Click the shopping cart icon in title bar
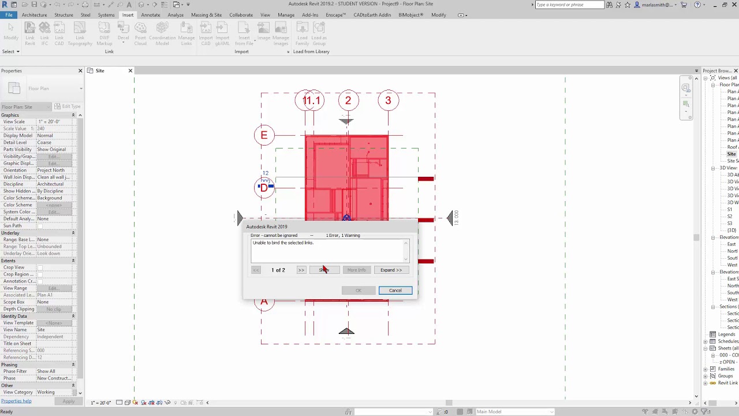Screen dimensions: 739x416 [684, 5]
